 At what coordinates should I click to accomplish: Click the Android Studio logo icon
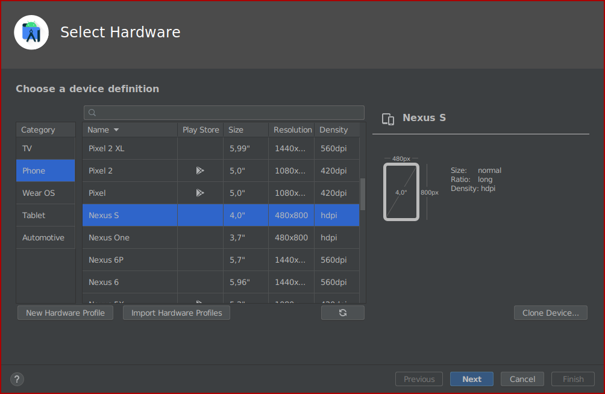(31, 33)
